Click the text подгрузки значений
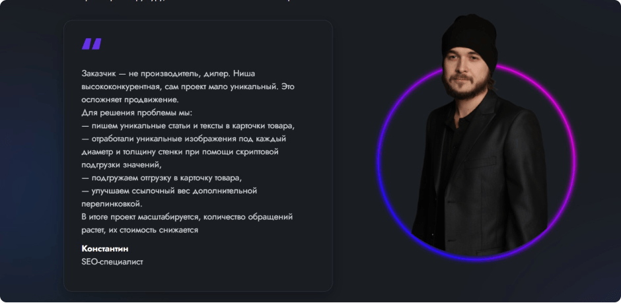Screen dimensions: 621x303 click(121, 165)
